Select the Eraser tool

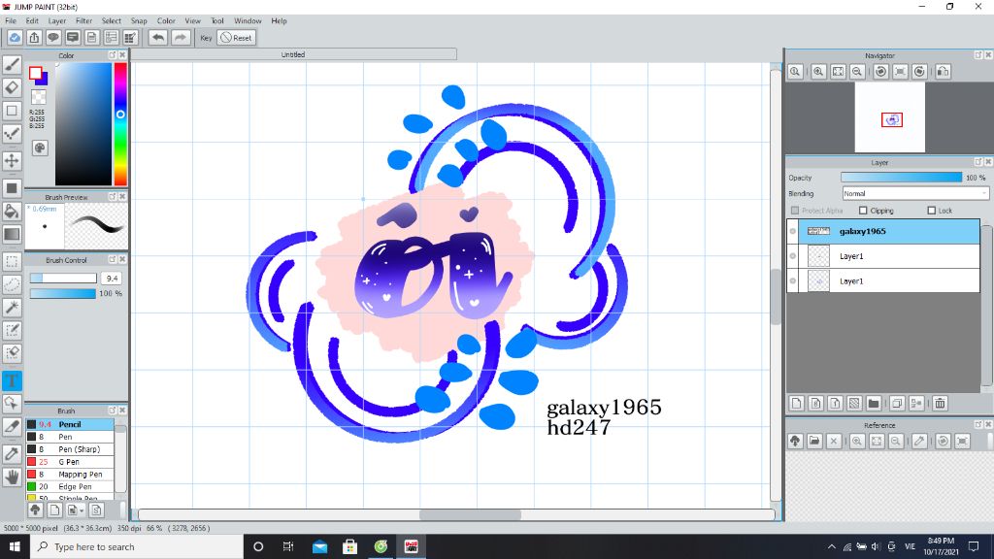12,87
